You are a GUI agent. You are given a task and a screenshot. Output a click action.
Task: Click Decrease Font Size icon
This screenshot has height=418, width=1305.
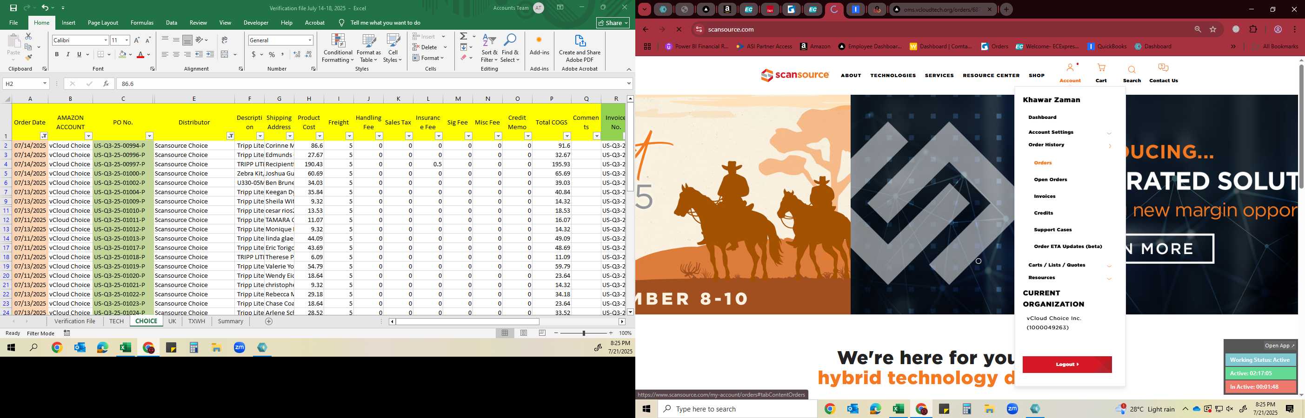[148, 40]
